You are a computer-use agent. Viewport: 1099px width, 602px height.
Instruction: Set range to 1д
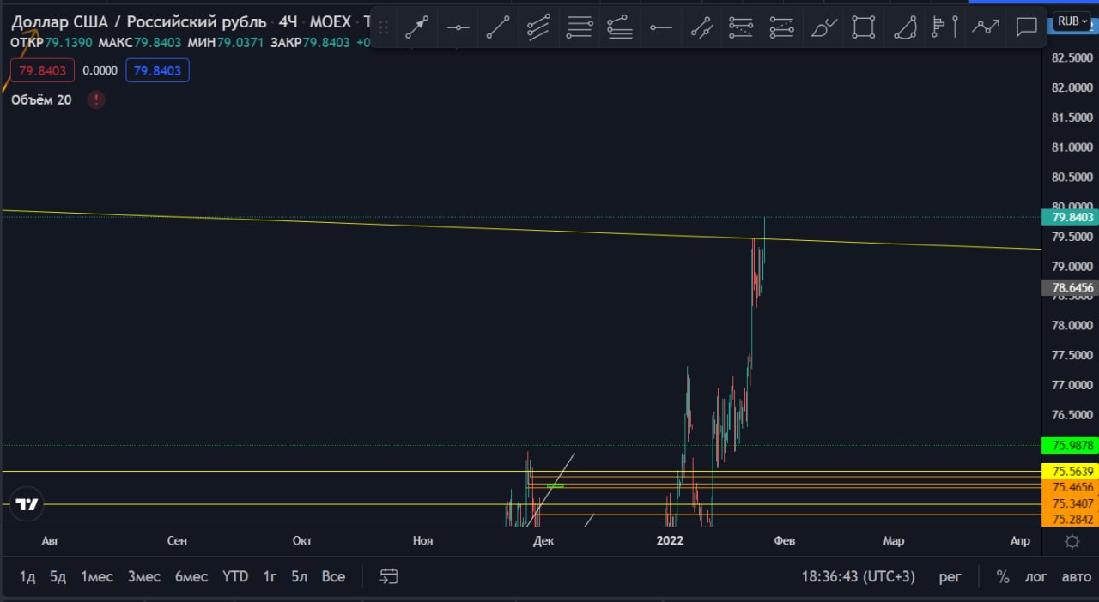click(x=27, y=576)
